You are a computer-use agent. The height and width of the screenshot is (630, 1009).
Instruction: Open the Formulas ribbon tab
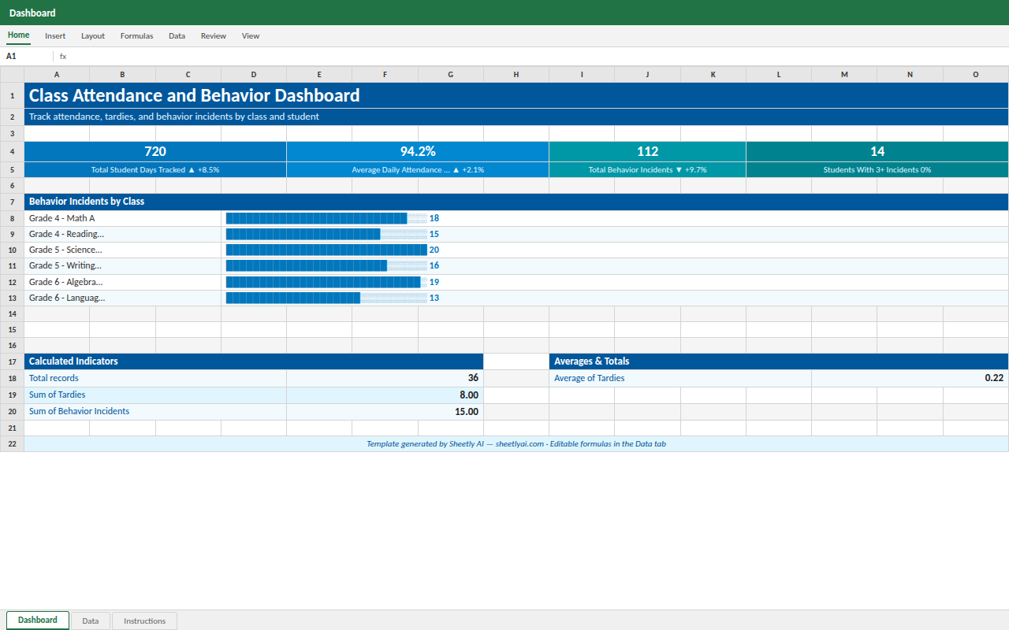click(x=136, y=35)
